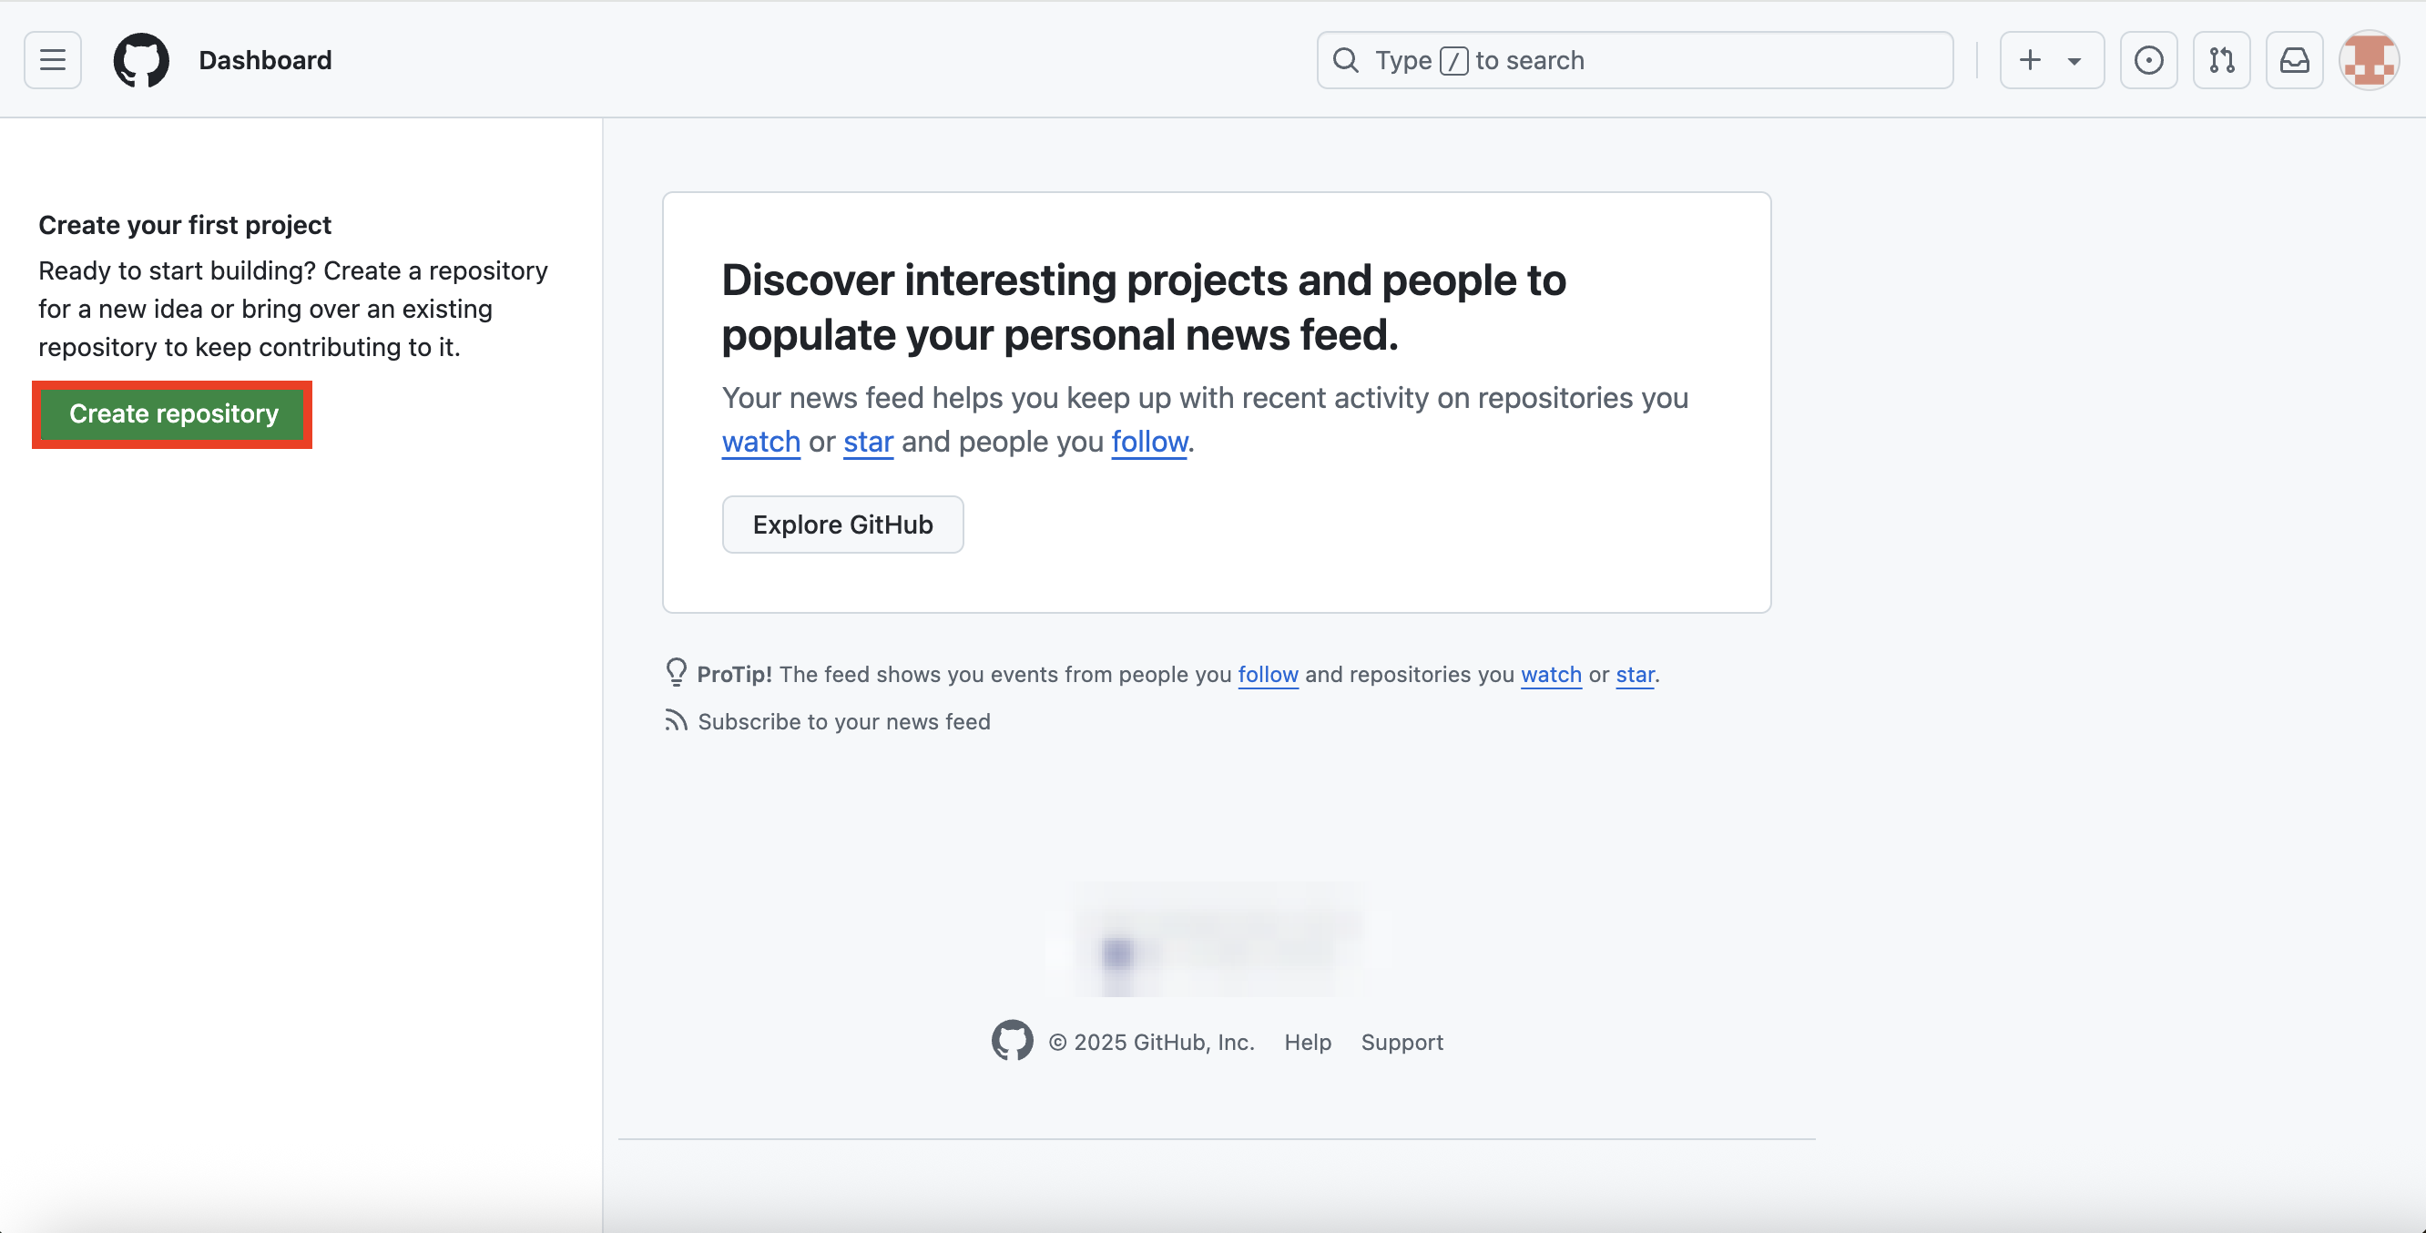Open the Support page from the footer
The image size is (2426, 1233).
pyautogui.click(x=1402, y=1042)
